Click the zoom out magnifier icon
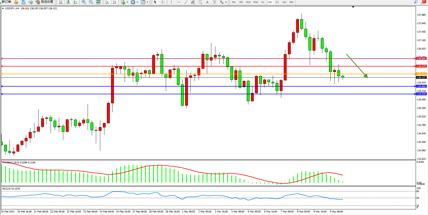428x215 pixels. [91, 2]
